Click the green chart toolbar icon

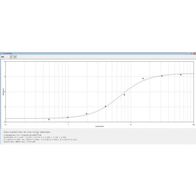(15, 57)
